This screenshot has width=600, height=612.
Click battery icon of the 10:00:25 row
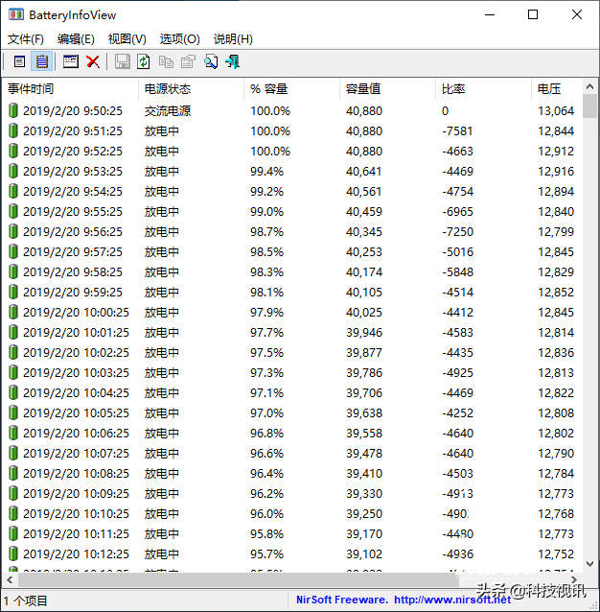coord(13,313)
